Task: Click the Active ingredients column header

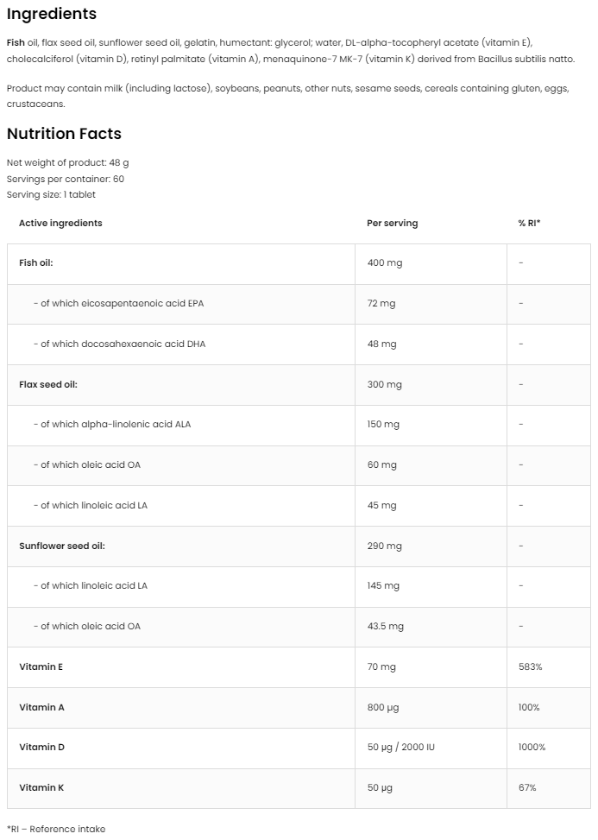Action: [x=60, y=223]
